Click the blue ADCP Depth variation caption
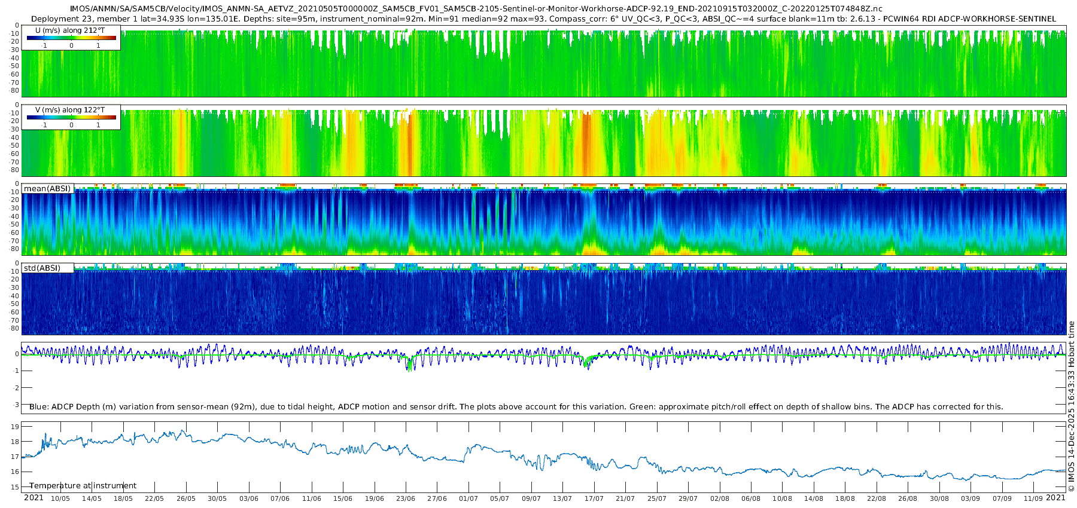The height and width of the screenshot is (508, 1077). (516, 407)
